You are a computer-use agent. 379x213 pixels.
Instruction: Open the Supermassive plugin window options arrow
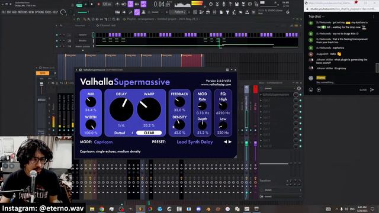point(77,70)
